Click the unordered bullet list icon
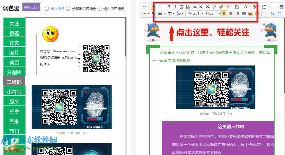The width and height of the screenshot is (285, 155). coord(144,13)
